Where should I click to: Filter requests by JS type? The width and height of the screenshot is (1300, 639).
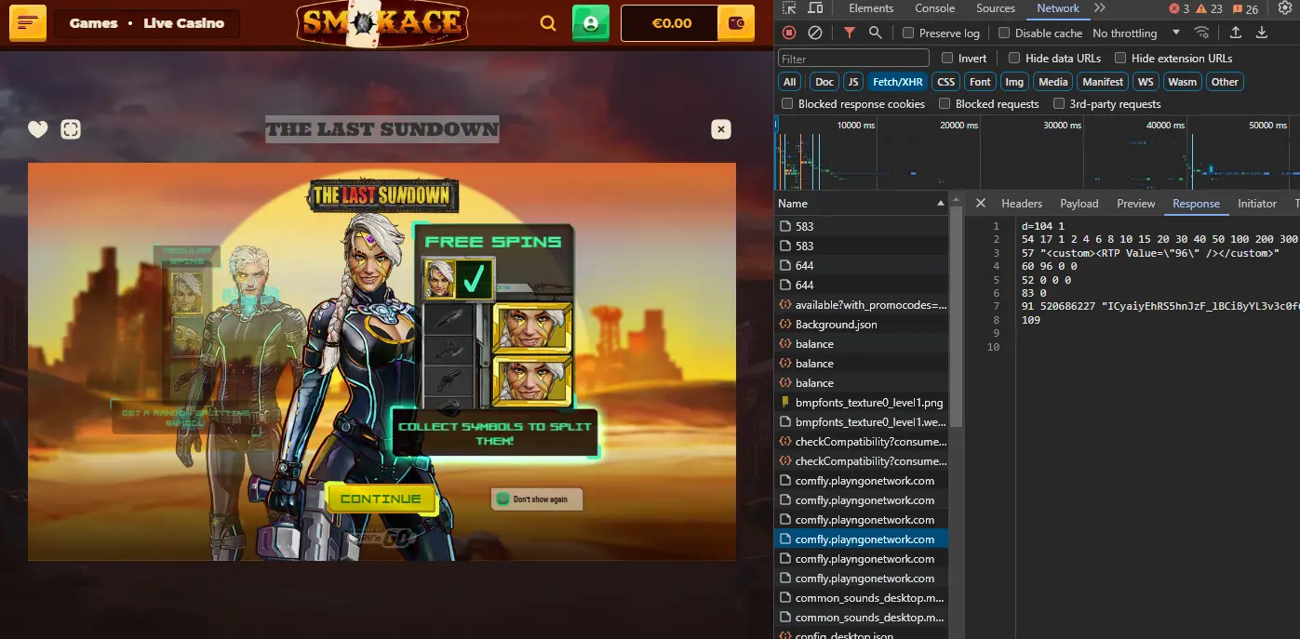pyautogui.click(x=853, y=82)
